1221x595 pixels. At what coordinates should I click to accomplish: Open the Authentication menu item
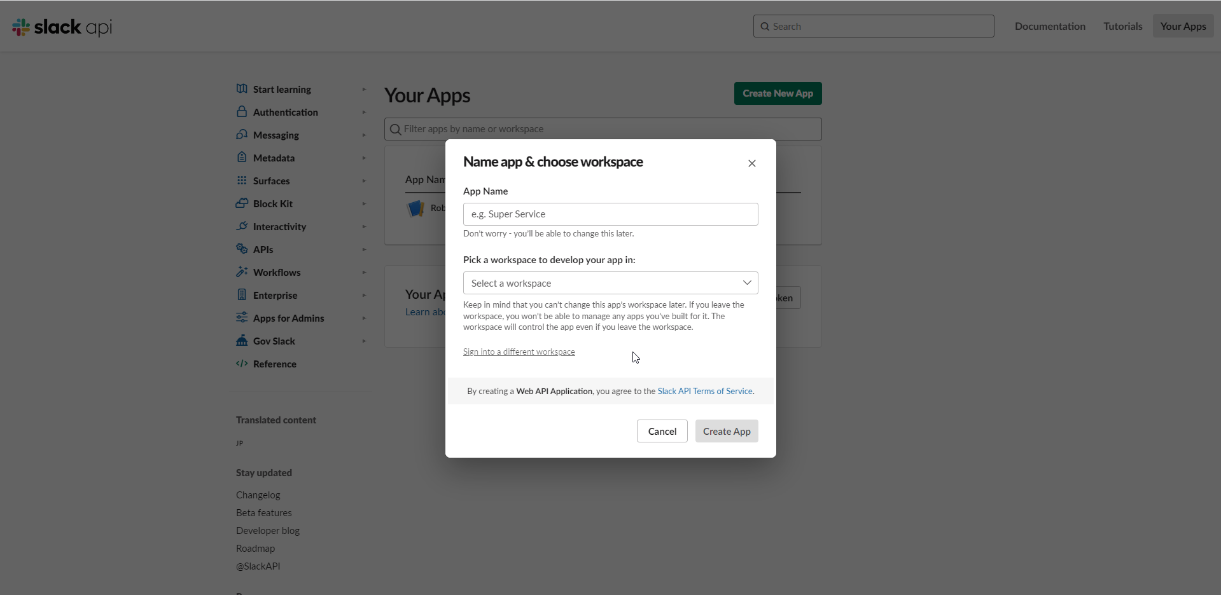[x=285, y=112]
